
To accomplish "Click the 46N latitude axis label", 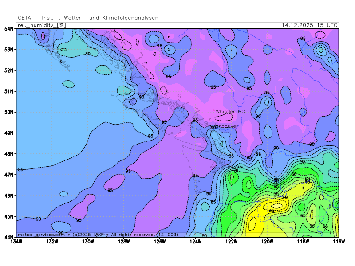I will point(8,196).
